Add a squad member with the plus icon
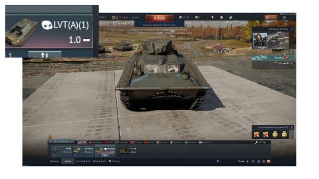 pos(247,161)
